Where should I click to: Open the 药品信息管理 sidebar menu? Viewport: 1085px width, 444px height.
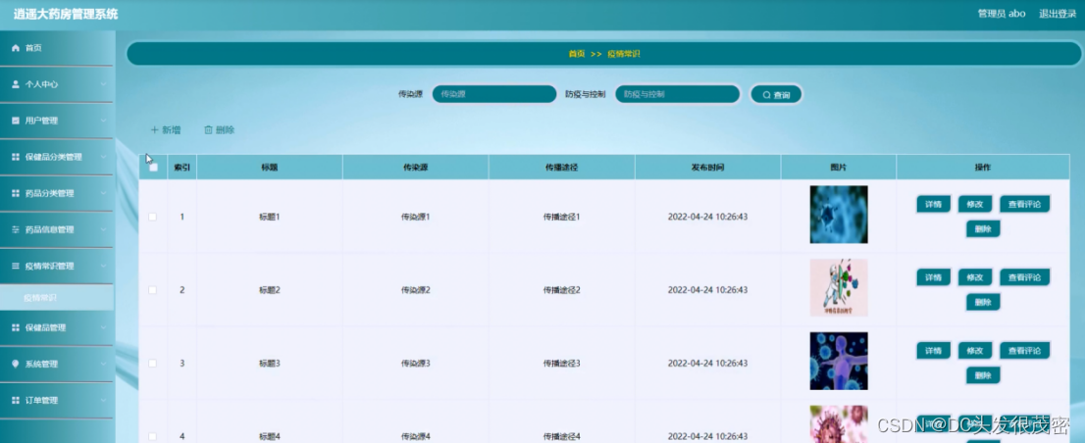57,229
